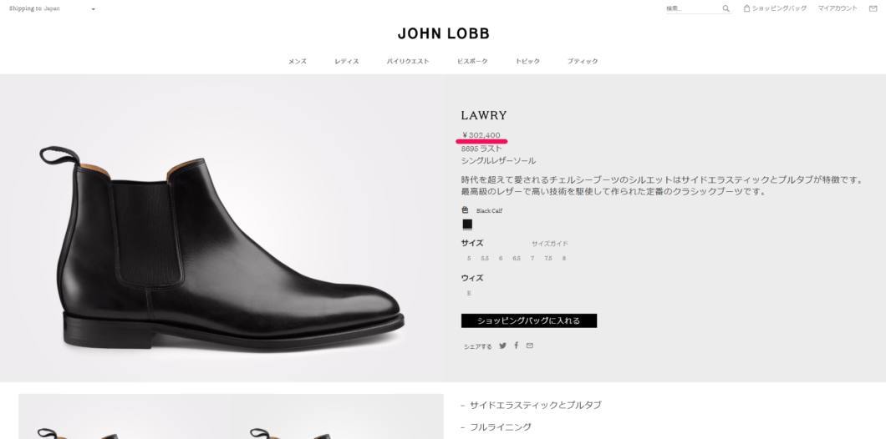Click the ショッピングバッグに入れる button

tap(529, 320)
